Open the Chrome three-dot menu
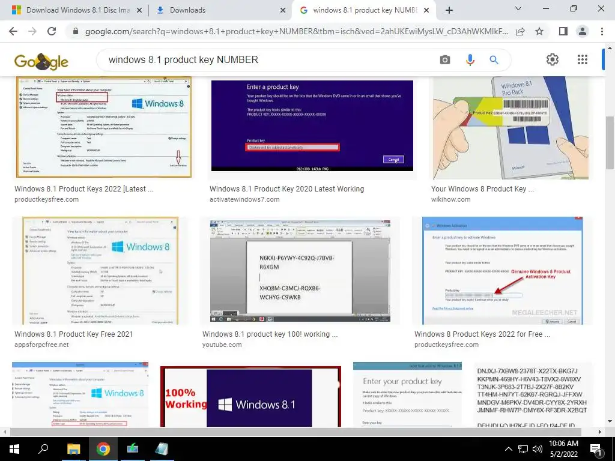 coord(602,31)
